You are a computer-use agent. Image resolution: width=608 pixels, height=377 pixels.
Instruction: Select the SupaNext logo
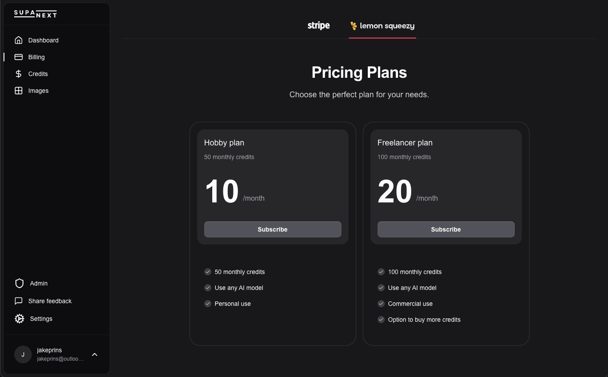tap(35, 14)
